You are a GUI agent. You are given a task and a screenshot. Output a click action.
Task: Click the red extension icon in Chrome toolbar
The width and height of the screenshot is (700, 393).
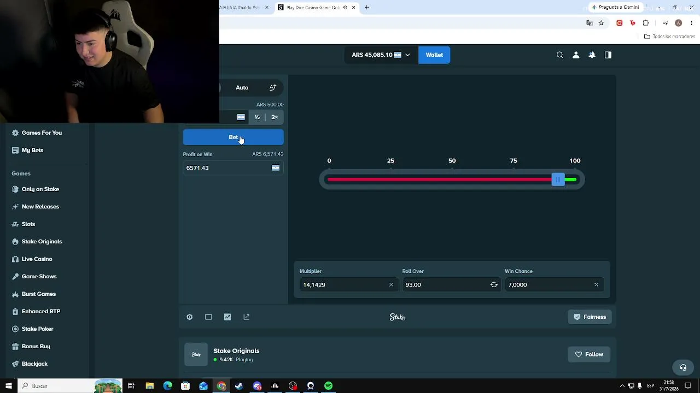(x=619, y=23)
